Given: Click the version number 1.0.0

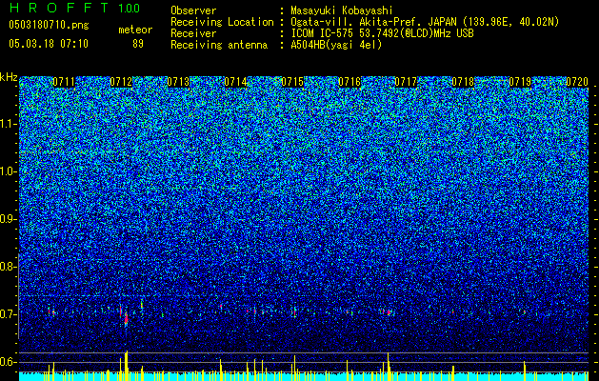Looking at the screenshot, I should click(129, 8).
